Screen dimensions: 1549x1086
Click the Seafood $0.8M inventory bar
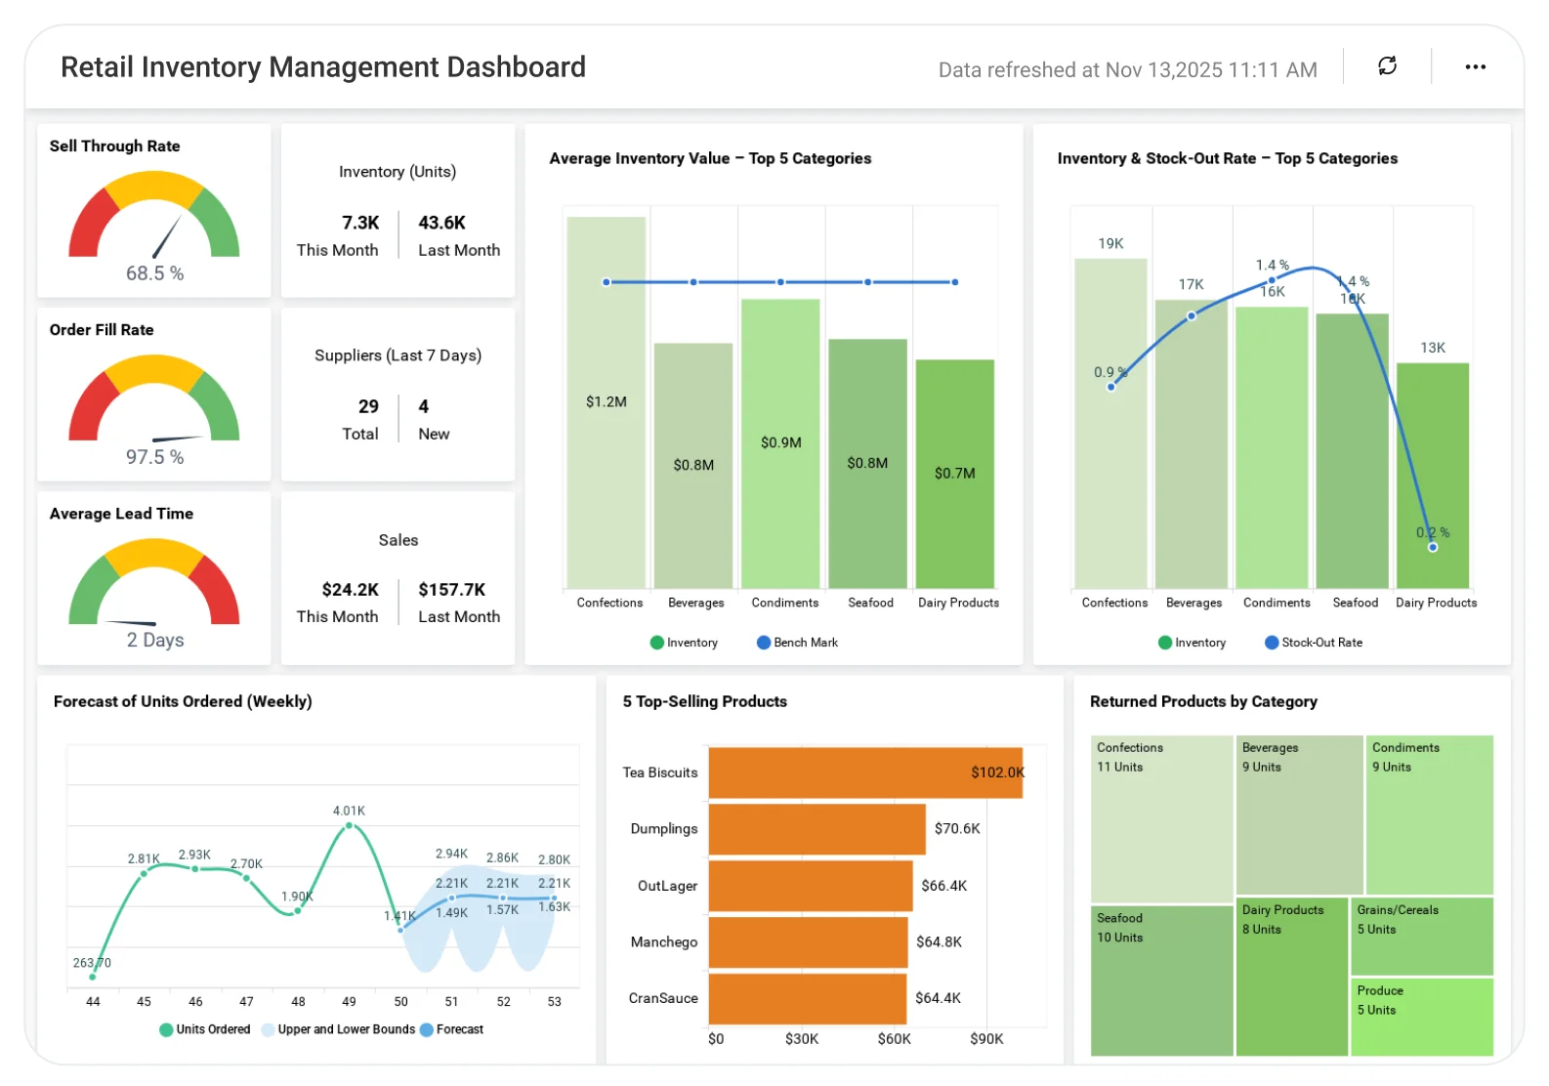click(867, 464)
